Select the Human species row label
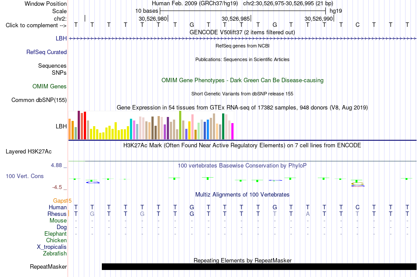Image resolution: width=417 pixels, height=277 pixels. point(58,207)
